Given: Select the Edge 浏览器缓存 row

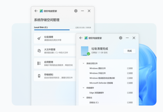Looking at the screenshot, I should tap(109, 93).
